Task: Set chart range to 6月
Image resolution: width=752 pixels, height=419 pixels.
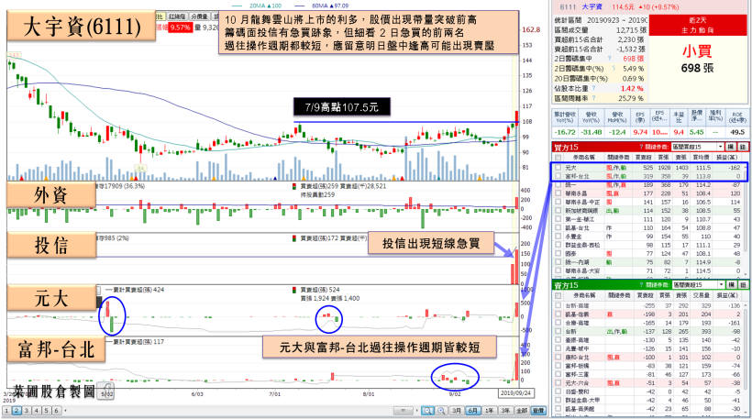Action: click(x=473, y=411)
